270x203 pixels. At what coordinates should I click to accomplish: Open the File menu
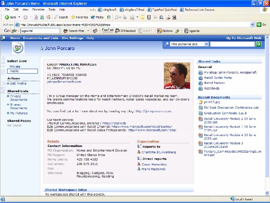(7, 9)
